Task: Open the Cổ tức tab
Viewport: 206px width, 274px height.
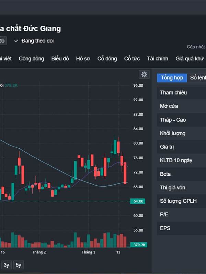Action: point(132,59)
